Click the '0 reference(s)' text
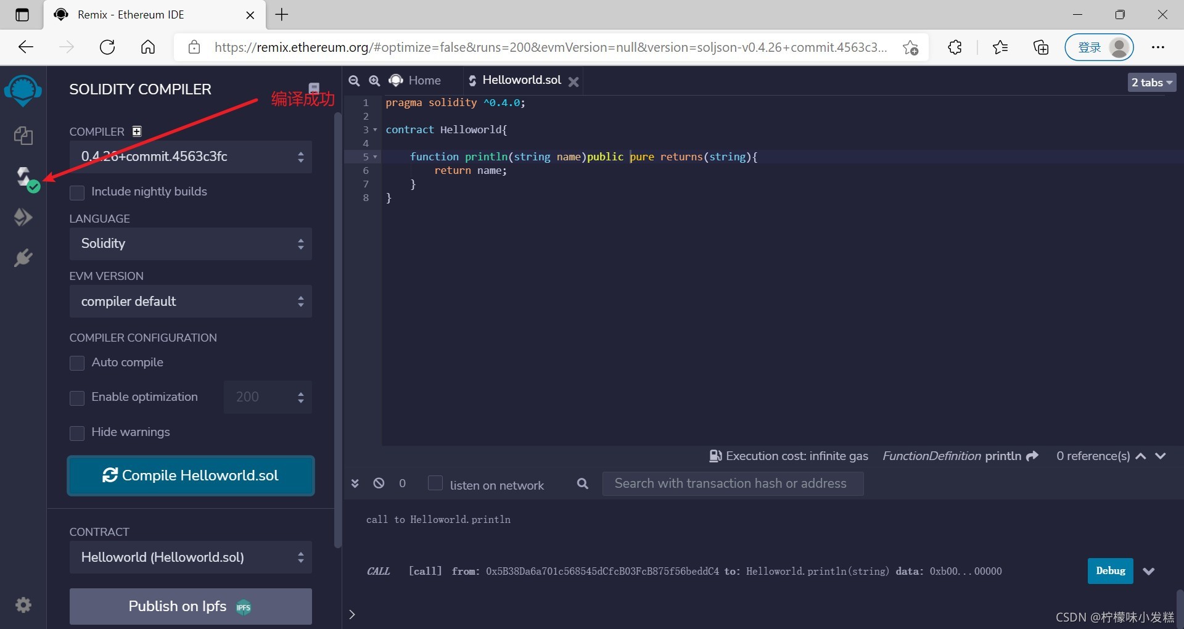Viewport: 1184px width, 629px height. [1093, 456]
